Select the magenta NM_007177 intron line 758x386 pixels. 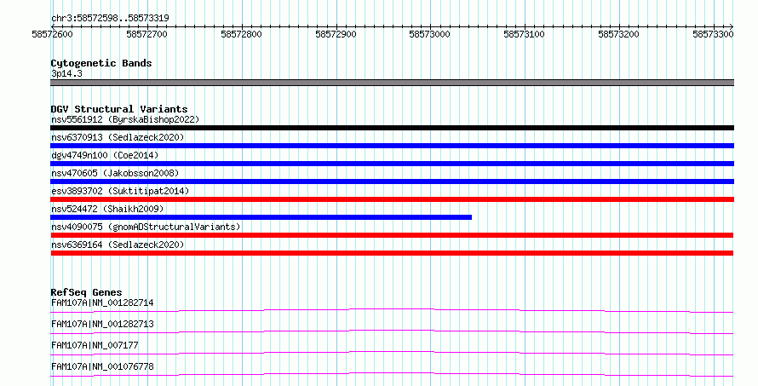(392, 353)
